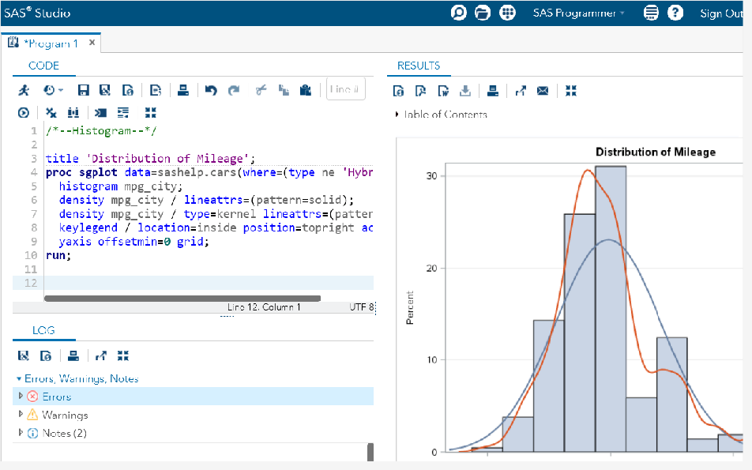
Task: Open the search icon in header bar
Action: [458, 13]
